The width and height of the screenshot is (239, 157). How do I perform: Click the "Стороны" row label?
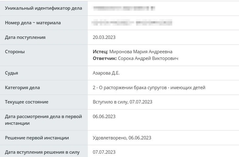pos(15,52)
